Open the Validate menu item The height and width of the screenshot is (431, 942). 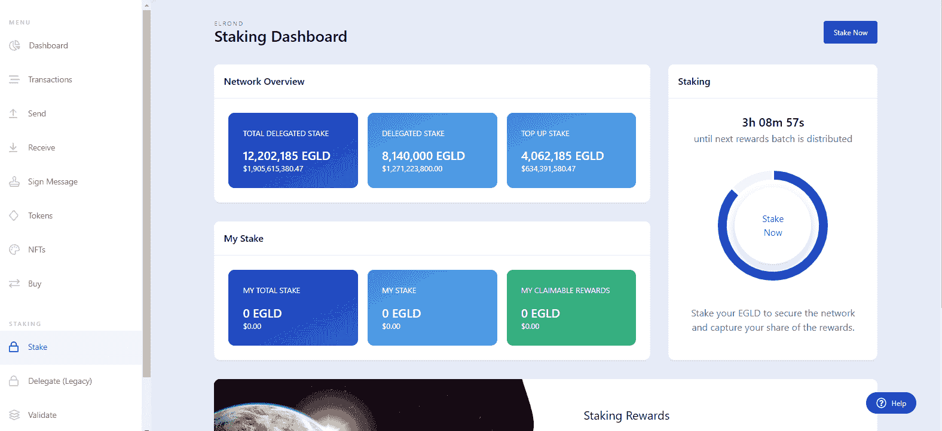[42, 415]
